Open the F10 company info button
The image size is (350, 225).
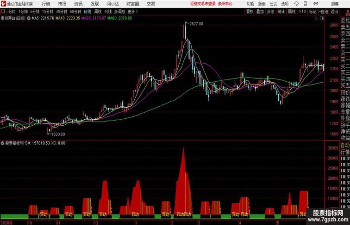(302, 12)
